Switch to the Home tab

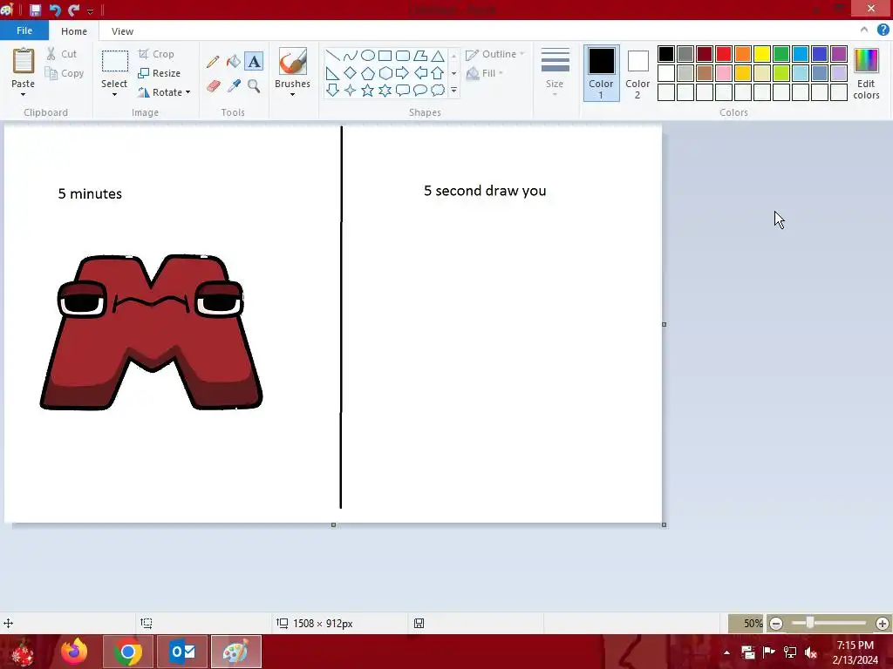pyautogui.click(x=74, y=31)
